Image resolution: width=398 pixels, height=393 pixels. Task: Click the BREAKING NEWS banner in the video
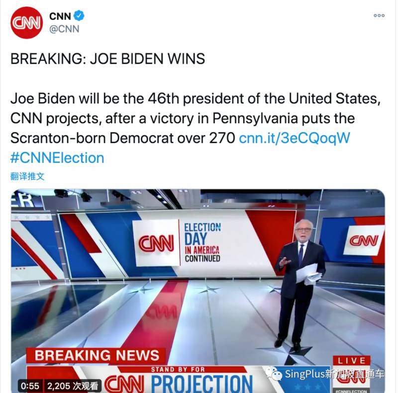pos(97,355)
